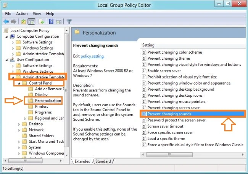Click the blue Help question mark icon
Image resolution: width=248 pixels, height=174 pixels.
coord(51,21)
